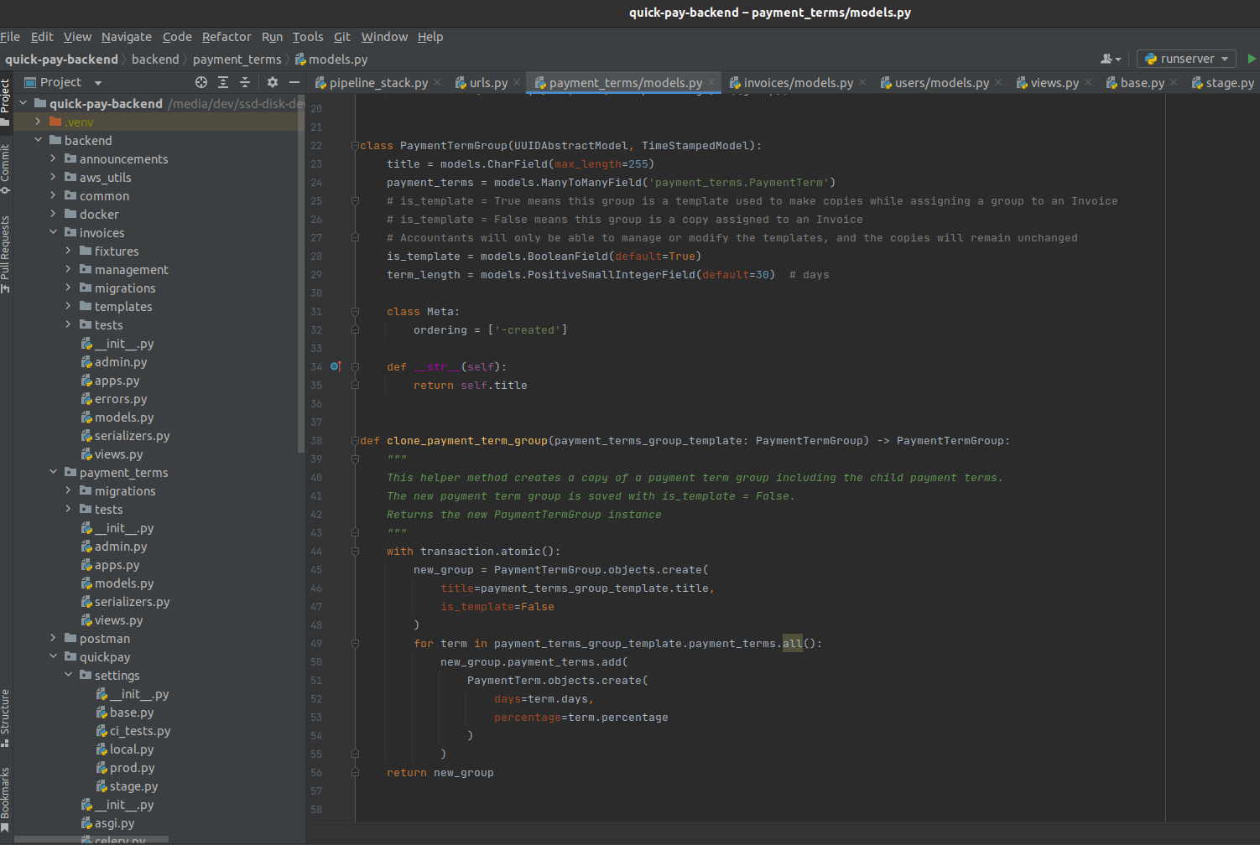Close the urls.py editor tab
The image size is (1260, 845).
[517, 83]
